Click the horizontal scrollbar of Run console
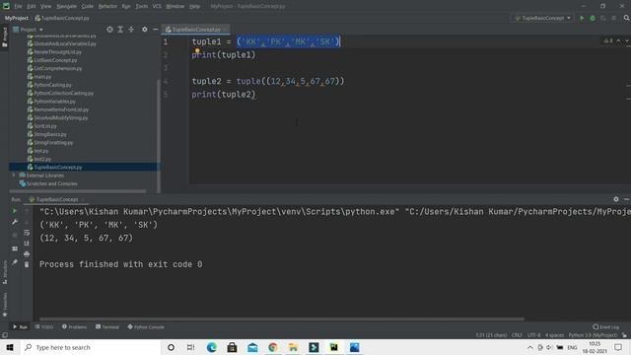The image size is (631, 355). pyautogui.click(x=282, y=319)
